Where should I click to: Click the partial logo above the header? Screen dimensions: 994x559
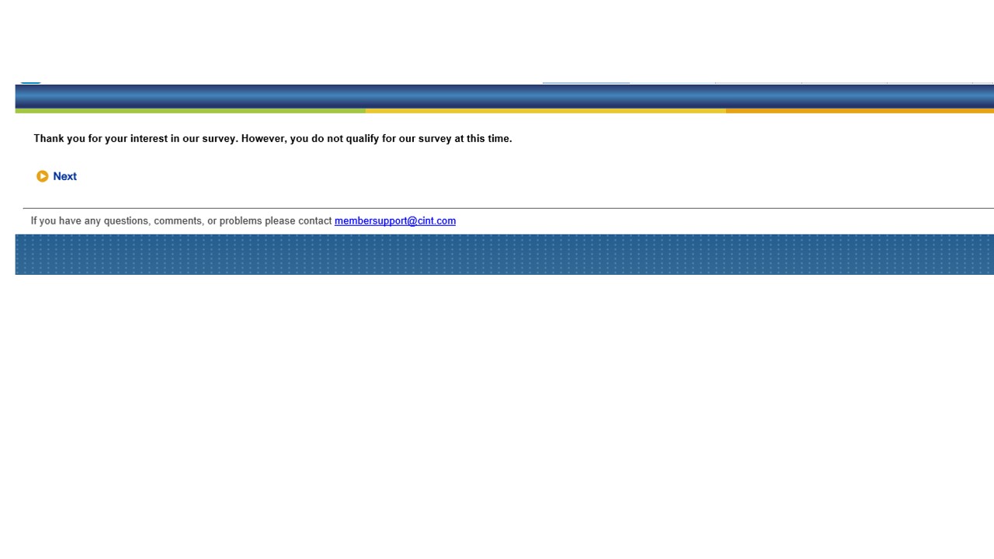coord(30,82)
